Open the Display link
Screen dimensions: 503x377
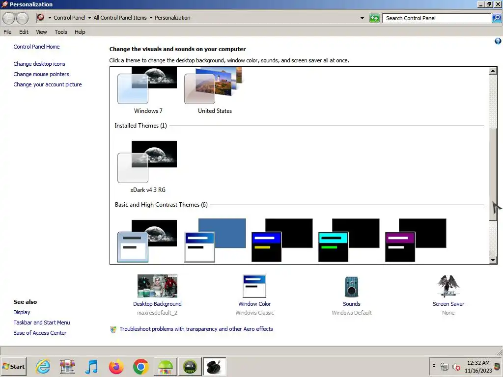pos(22,312)
